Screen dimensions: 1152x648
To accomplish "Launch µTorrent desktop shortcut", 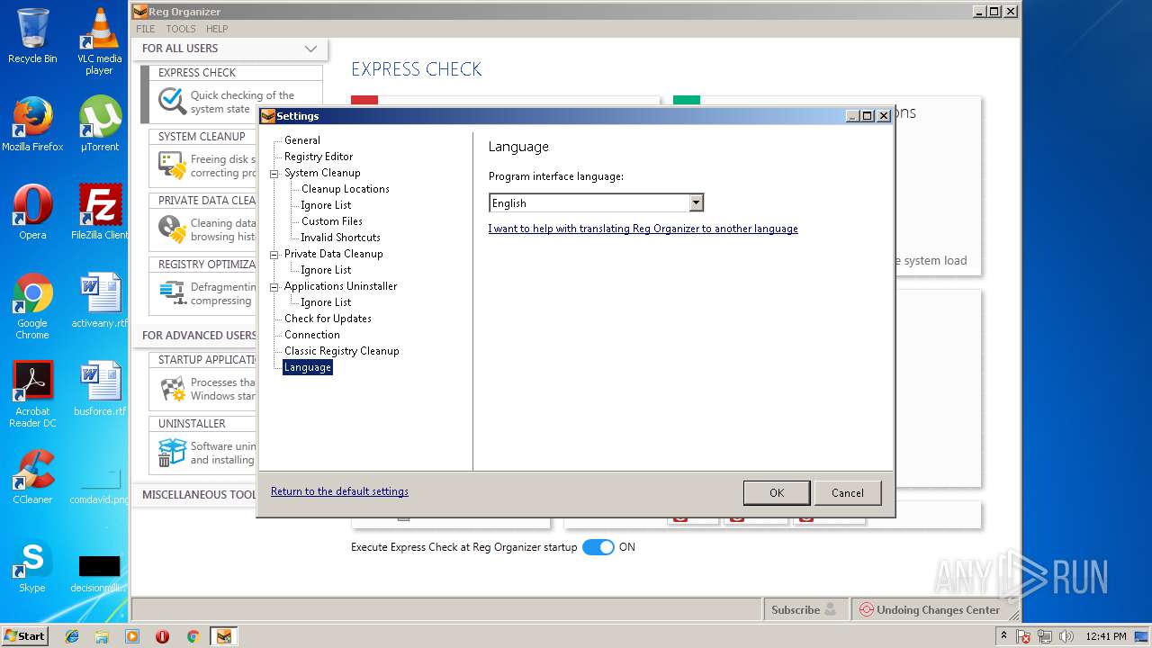I will (x=99, y=124).
